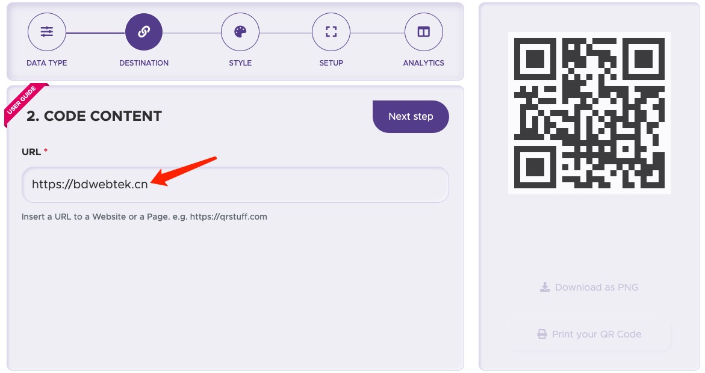Click the generated QR code preview image
Image resolution: width=705 pixels, height=373 pixels.
[x=589, y=113]
